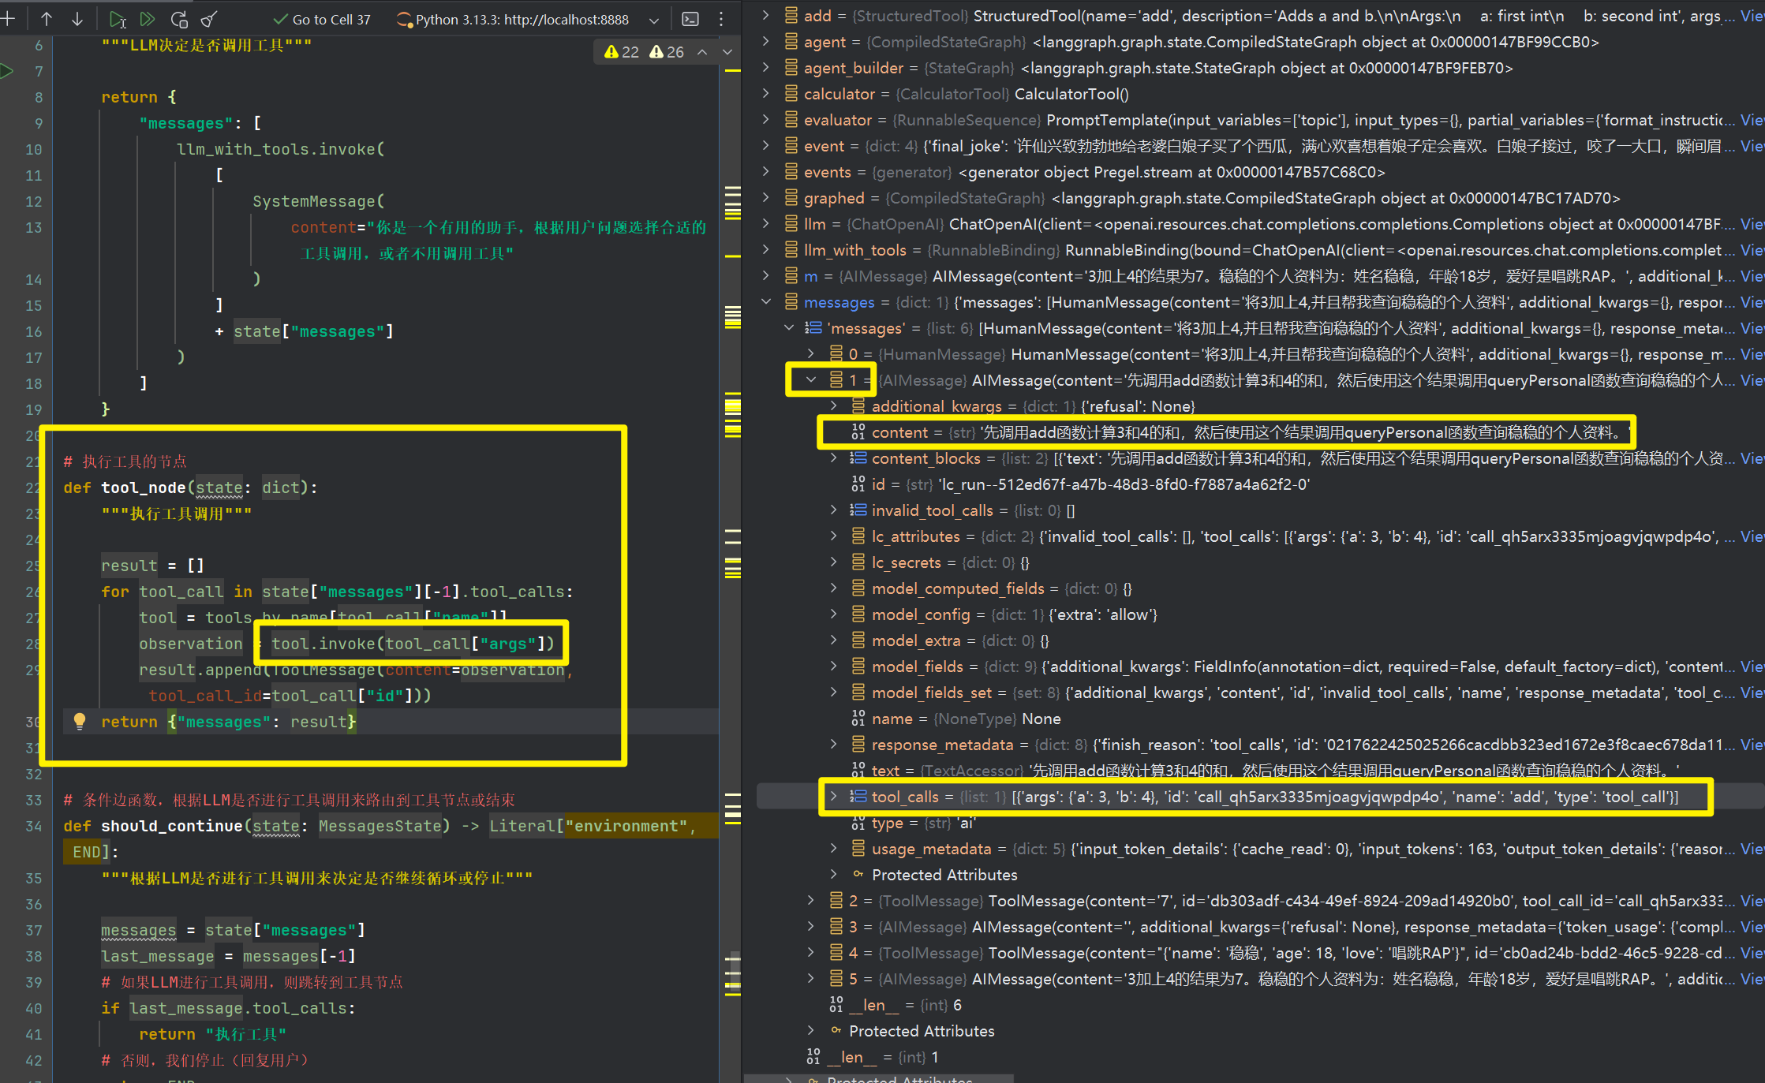This screenshot has width=1765, height=1083.
Task: Jump to next highlighted problem arrow
Action: (727, 52)
